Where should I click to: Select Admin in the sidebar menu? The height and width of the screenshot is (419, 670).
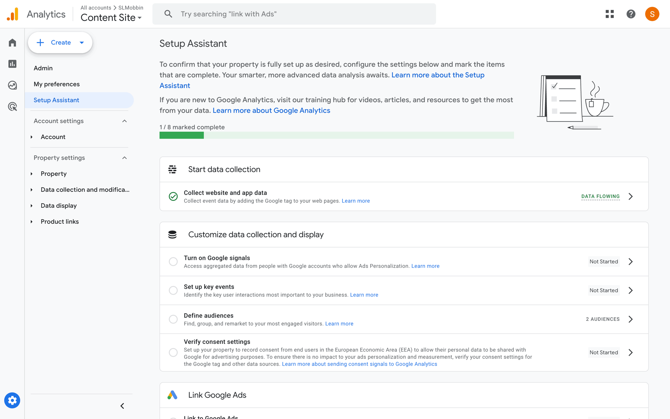[43, 68]
